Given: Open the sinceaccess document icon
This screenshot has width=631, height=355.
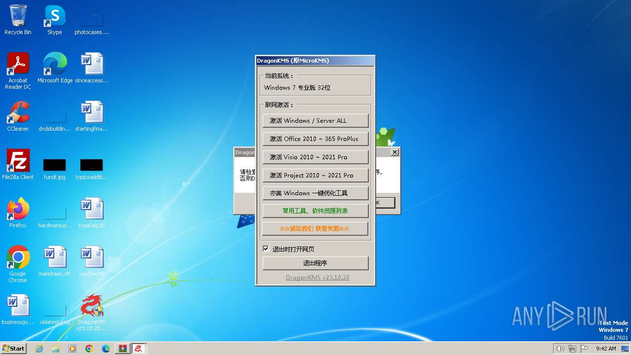Looking at the screenshot, I should click(92, 68).
